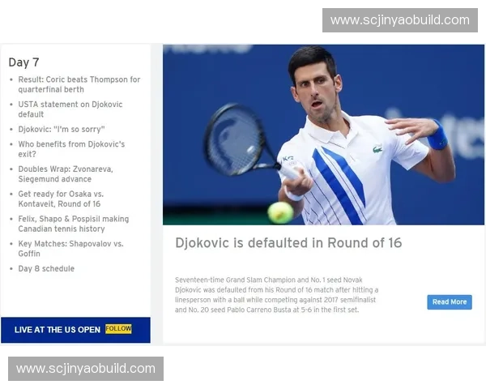Screen dimensions: 486x389
Task: Open Djokovic: "I'm so sorry" article
Action: pos(62,129)
